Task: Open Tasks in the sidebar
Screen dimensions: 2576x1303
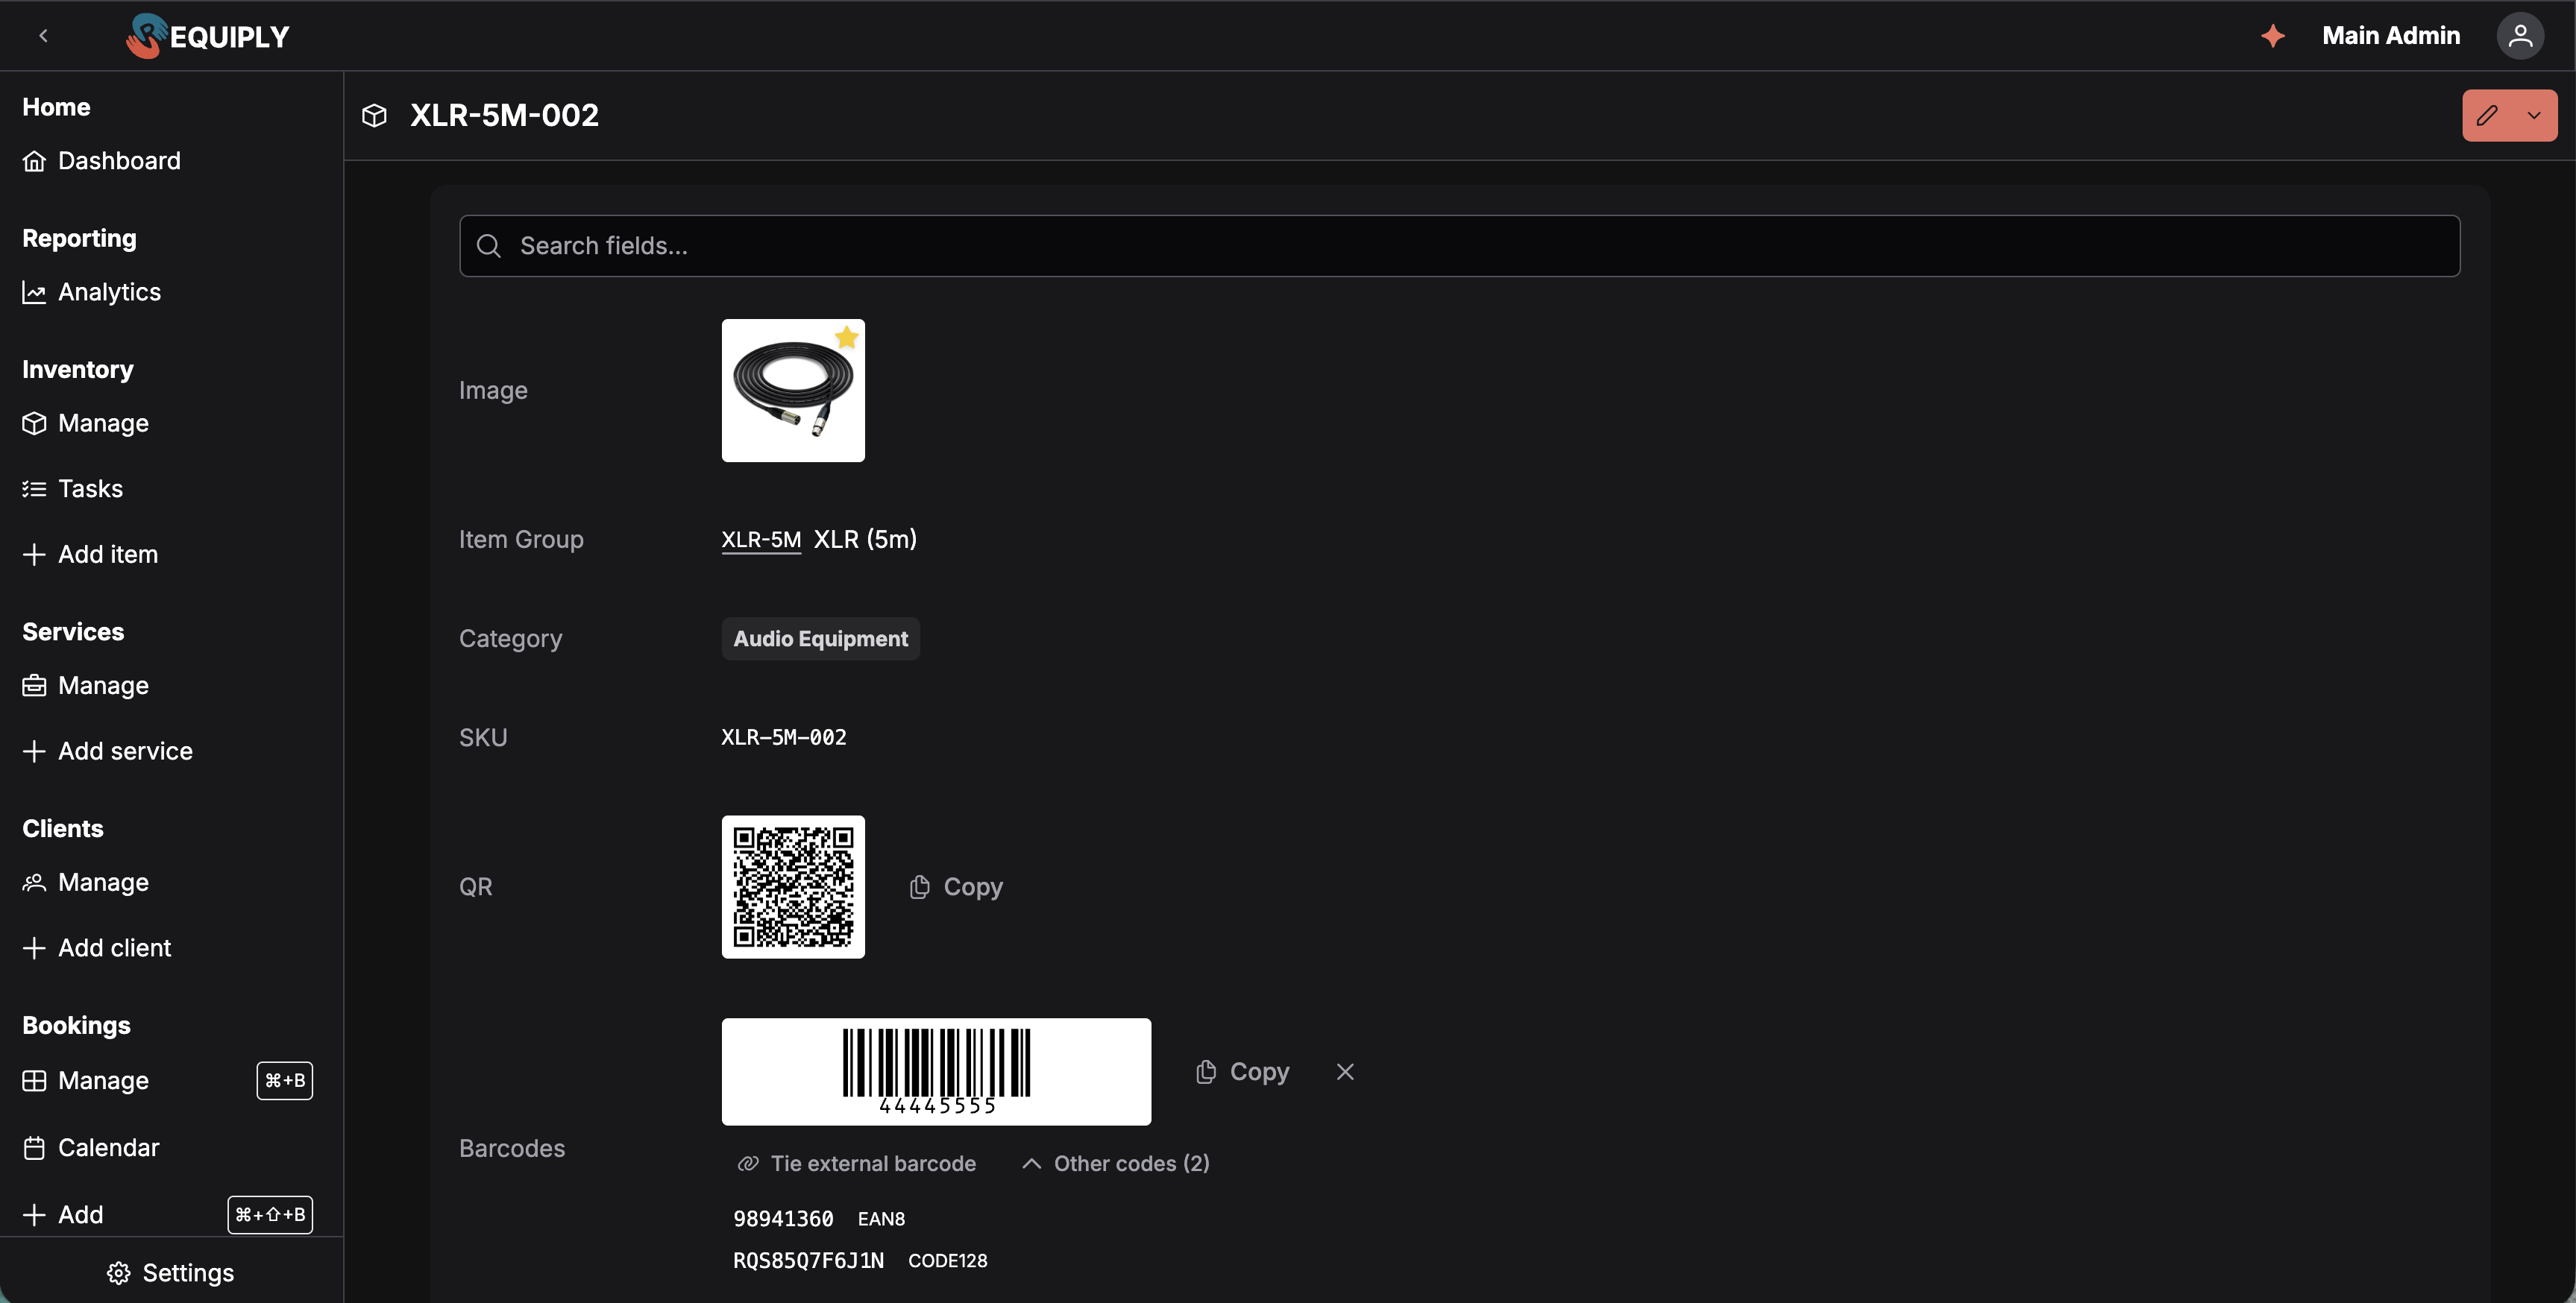Action: point(73,489)
